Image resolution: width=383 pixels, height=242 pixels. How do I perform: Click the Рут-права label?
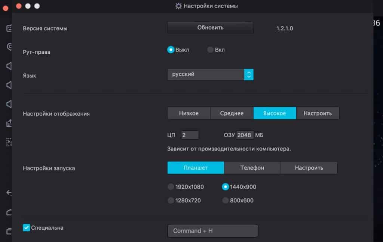37,52
